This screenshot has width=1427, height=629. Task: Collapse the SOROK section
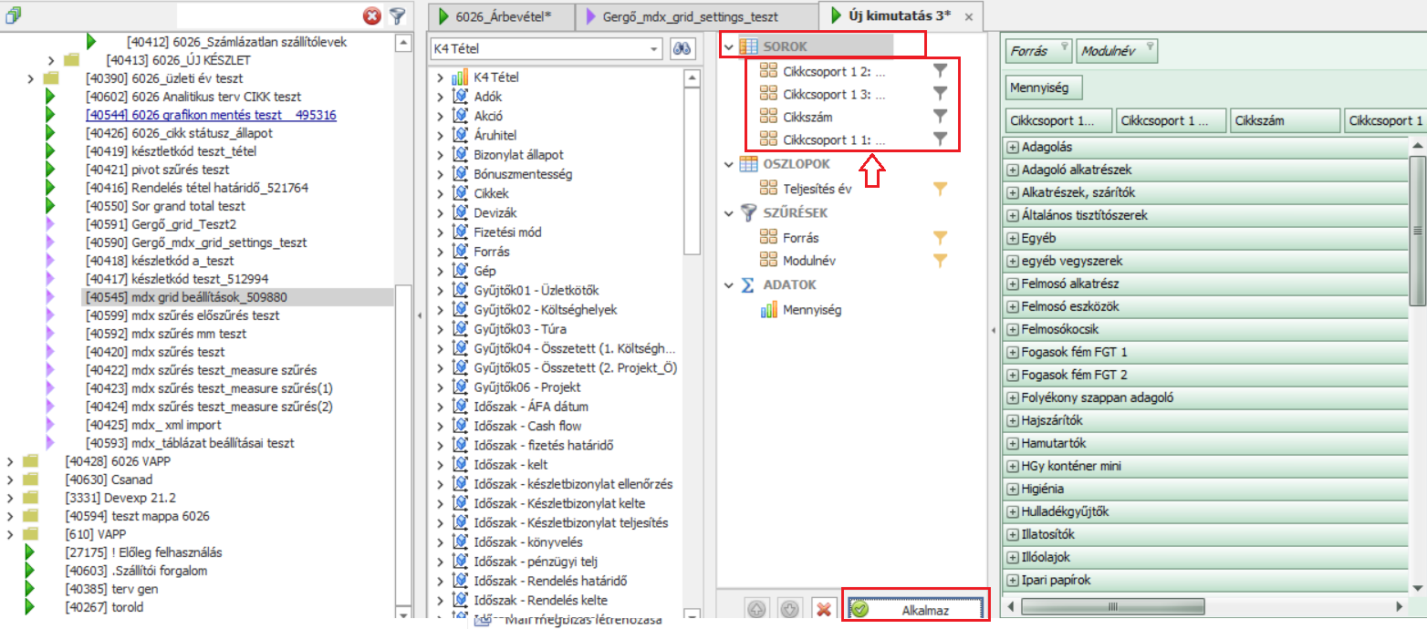(x=727, y=46)
